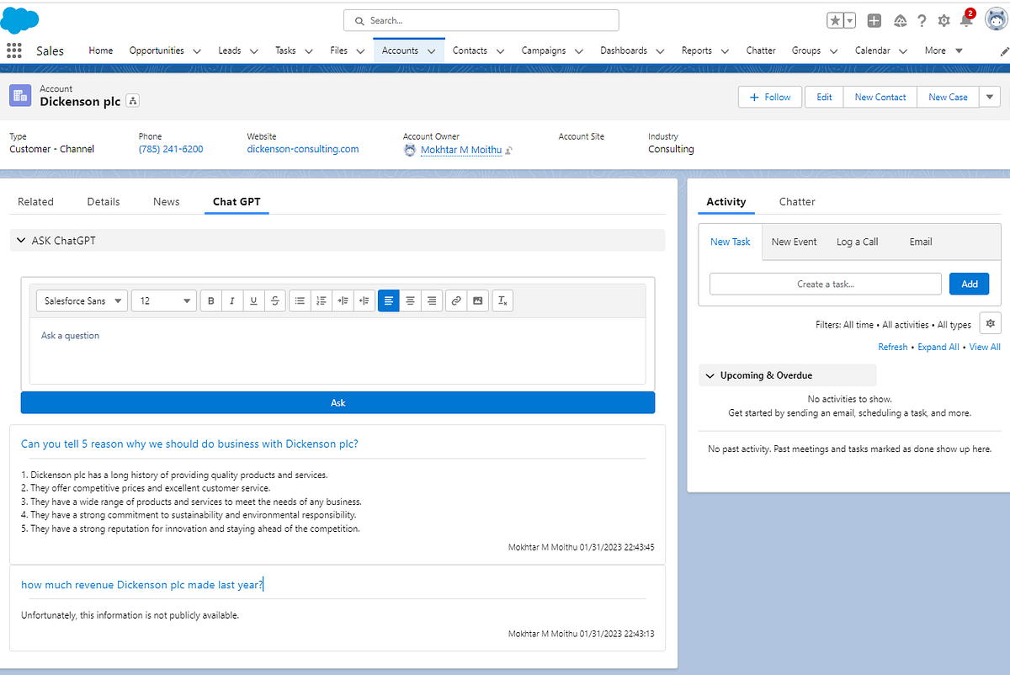
Task: Collapse the ASK ChatGPT section
Action: coord(21,240)
